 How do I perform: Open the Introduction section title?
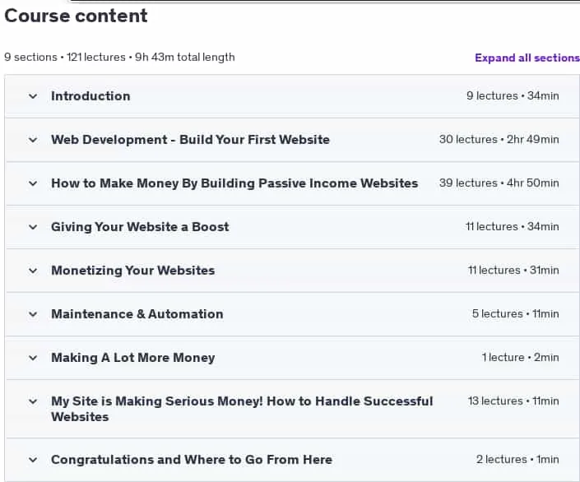[90, 96]
